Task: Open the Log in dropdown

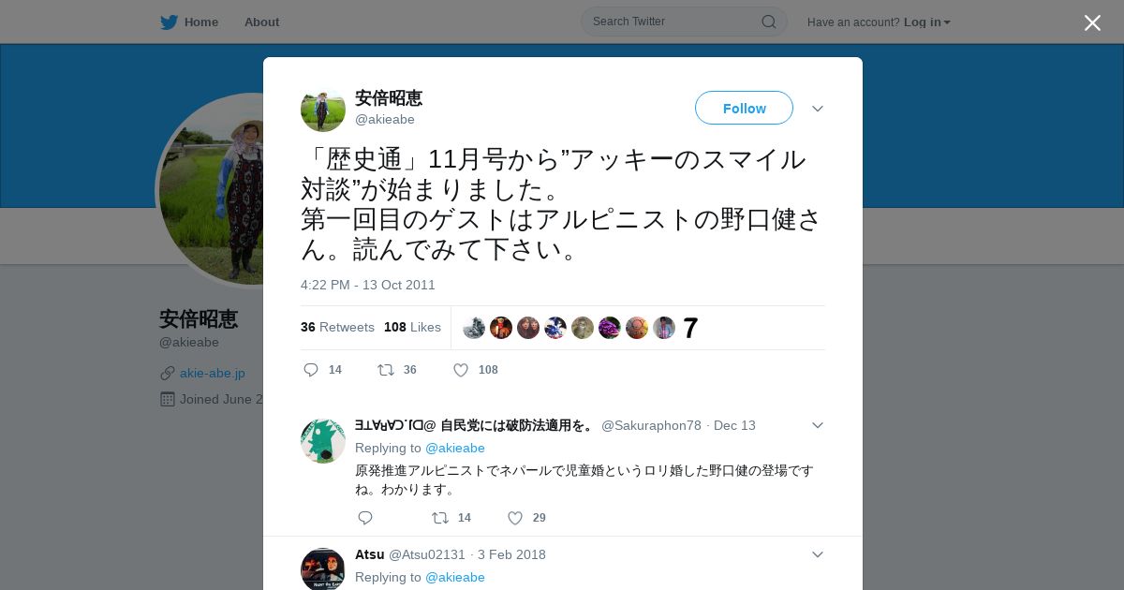Action: click(x=926, y=22)
